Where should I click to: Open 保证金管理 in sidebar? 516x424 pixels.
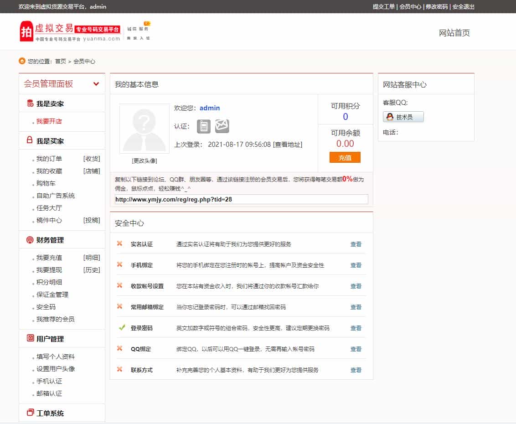[52, 295]
